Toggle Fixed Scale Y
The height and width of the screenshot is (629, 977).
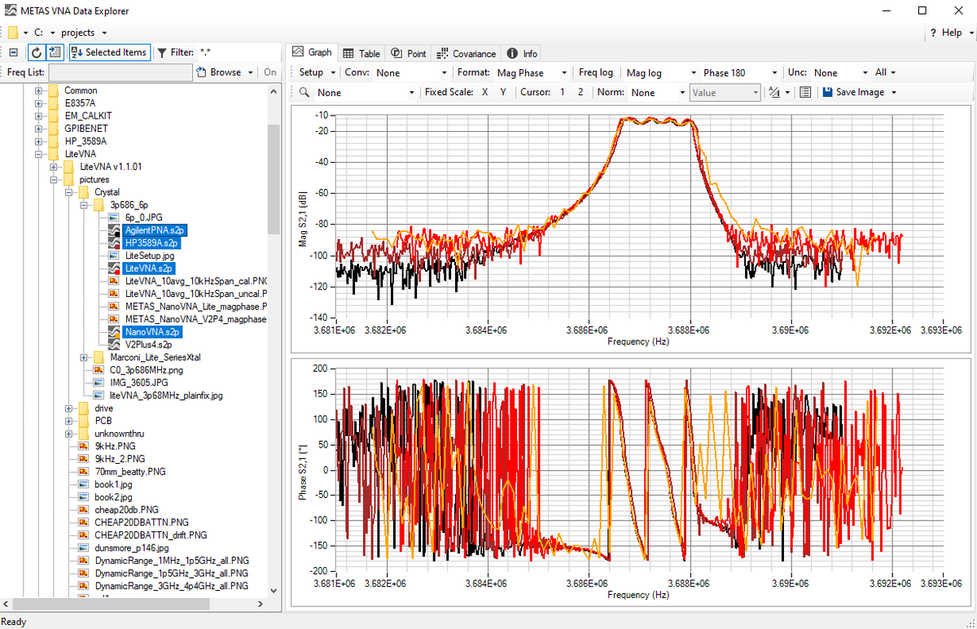coord(503,92)
